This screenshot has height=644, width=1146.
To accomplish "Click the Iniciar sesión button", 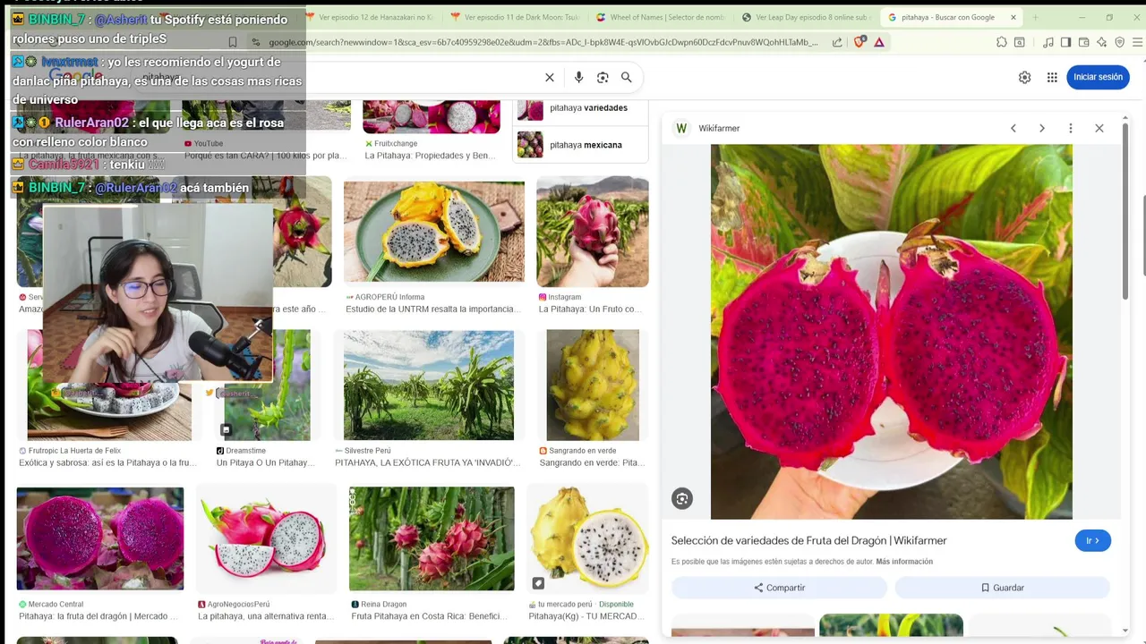I will click(1098, 77).
